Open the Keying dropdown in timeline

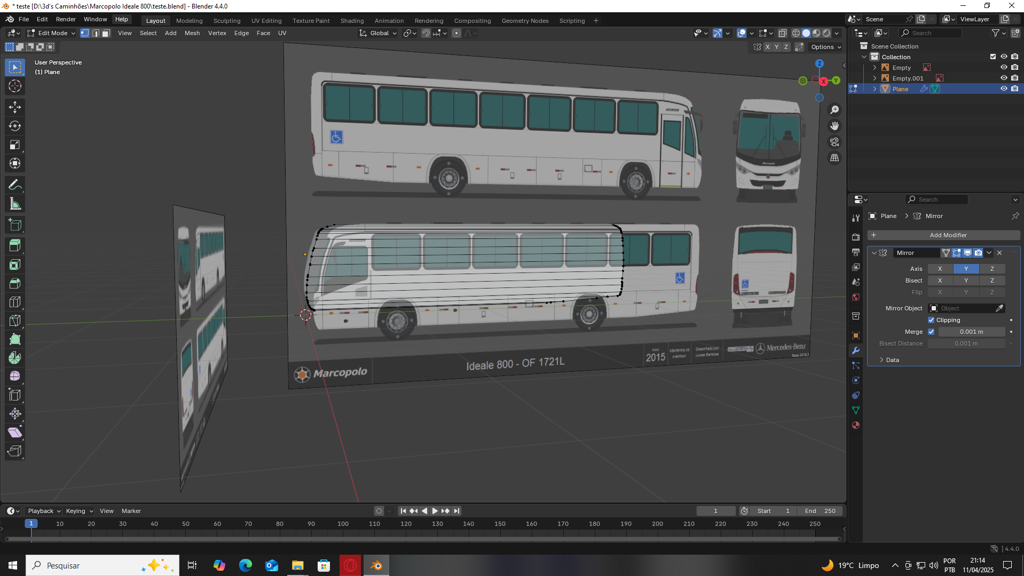coord(79,511)
